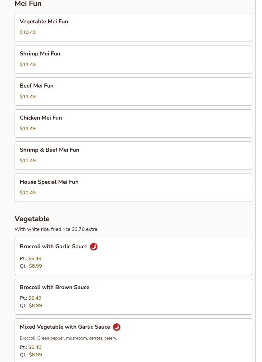This screenshot has width=262, height=362.
Task: Click spicy icon next to Mixed Vegetable with Garlic Sauce
Action: [x=116, y=327]
